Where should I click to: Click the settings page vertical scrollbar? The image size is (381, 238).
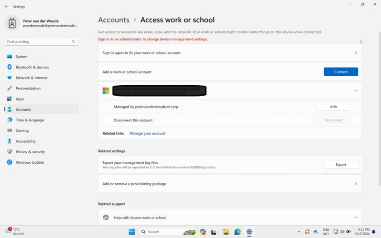[380, 109]
